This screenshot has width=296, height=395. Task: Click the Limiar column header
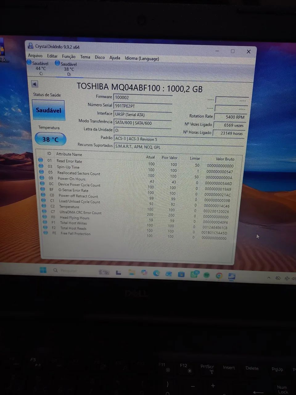(195, 158)
